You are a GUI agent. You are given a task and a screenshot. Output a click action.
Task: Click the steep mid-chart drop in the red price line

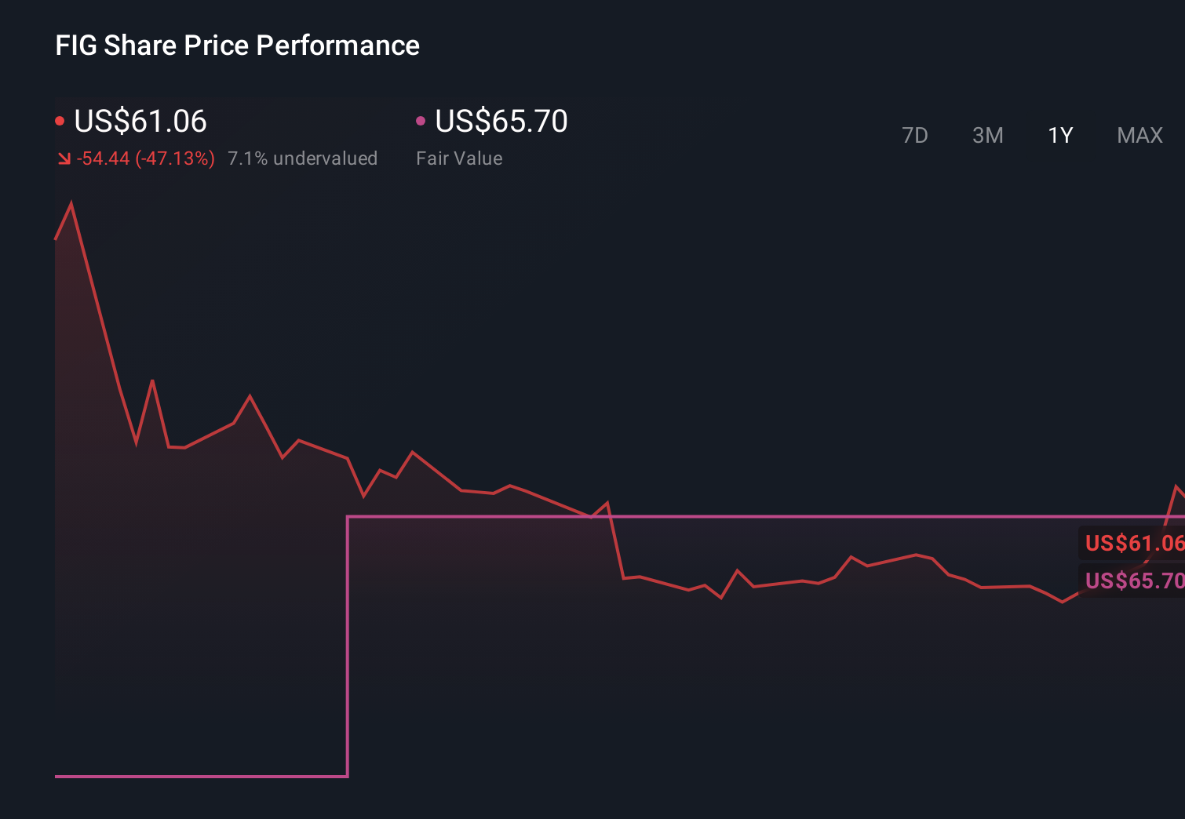[616, 541]
